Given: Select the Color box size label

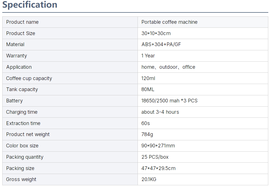Looking at the screenshot, I should 22,146.
